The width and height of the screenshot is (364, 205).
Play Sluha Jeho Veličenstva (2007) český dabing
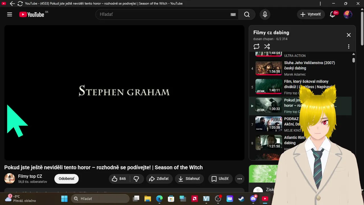coord(309,65)
